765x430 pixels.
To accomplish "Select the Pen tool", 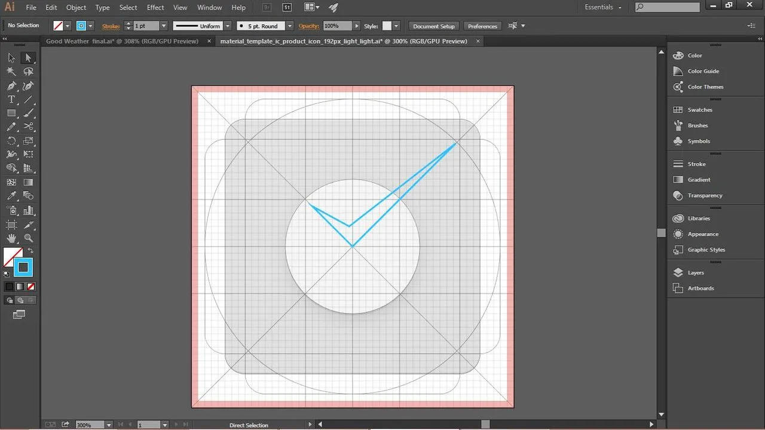I will point(11,85).
